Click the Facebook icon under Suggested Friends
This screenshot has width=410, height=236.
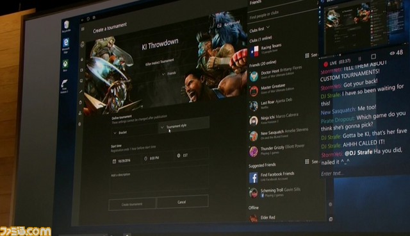[254, 178]
